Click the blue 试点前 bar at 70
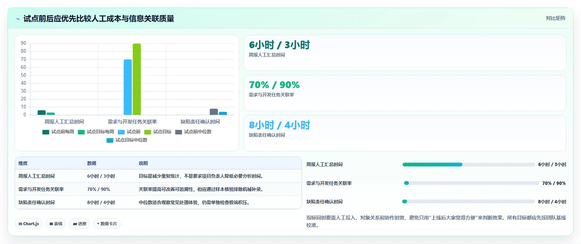 tap(128, 87)
